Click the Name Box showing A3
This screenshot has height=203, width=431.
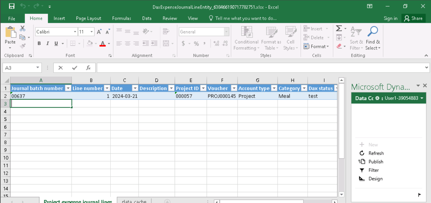[22, 68]
